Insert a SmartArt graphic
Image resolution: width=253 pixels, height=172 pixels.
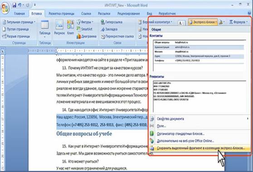pos(84,29)
